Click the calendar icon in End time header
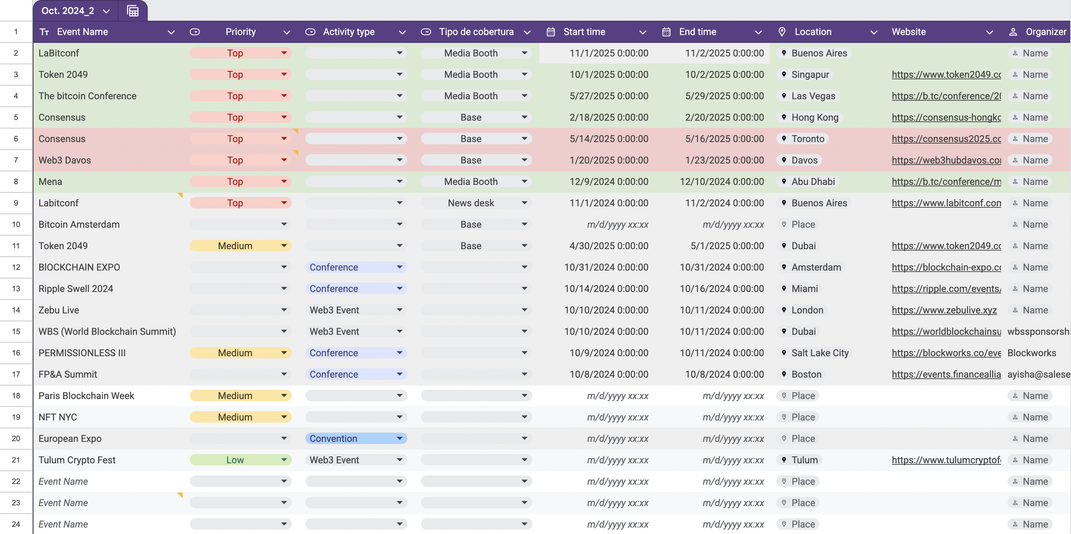The width and height of the screenshot is (1071, 534). coord(666,32)
